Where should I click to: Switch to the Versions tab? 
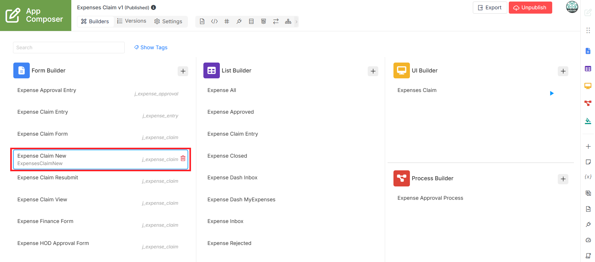coord(131,21)
